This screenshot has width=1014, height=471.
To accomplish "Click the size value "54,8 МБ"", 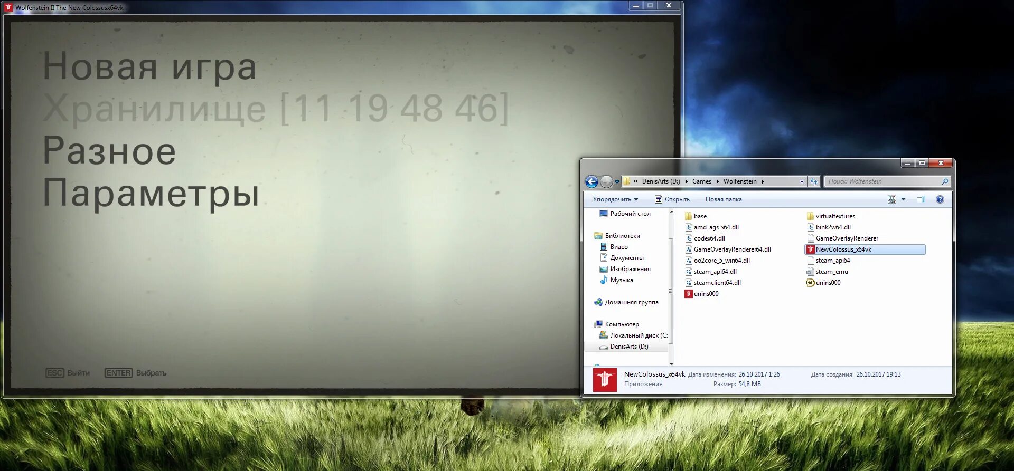I will click(x=749, y=384).
